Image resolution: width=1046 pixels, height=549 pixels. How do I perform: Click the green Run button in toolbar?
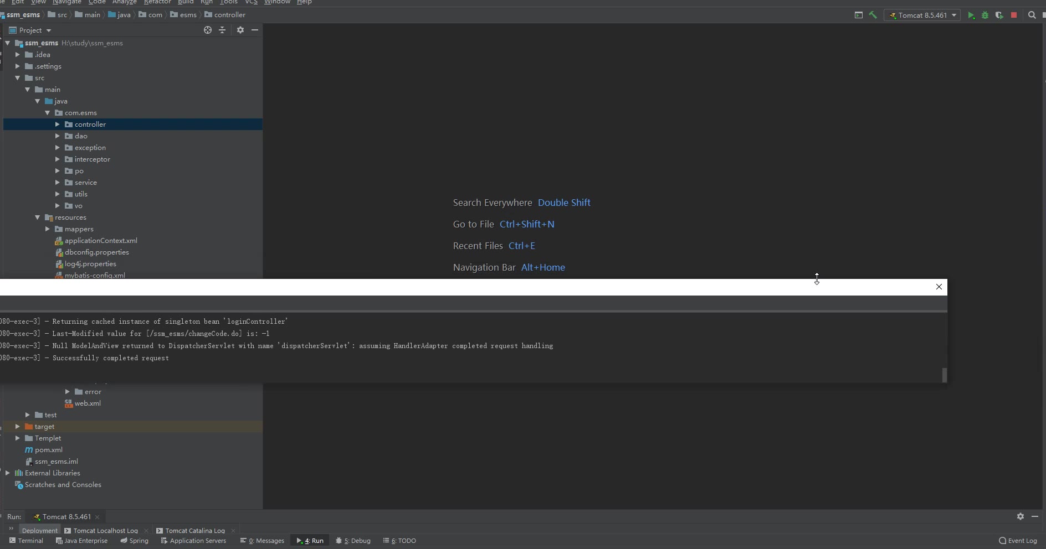(x=971, y=15)
